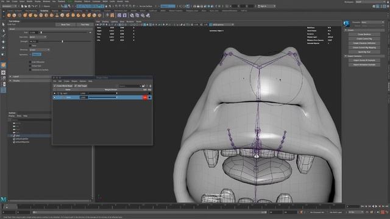Toggle visibility of selected target shape row
The image size is (390, 219).
coord(55,97)
